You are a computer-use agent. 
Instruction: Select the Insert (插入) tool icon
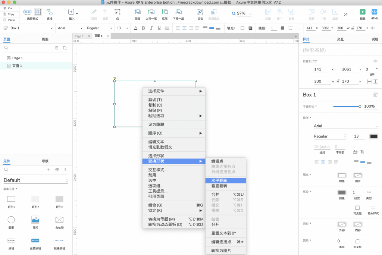71,12
